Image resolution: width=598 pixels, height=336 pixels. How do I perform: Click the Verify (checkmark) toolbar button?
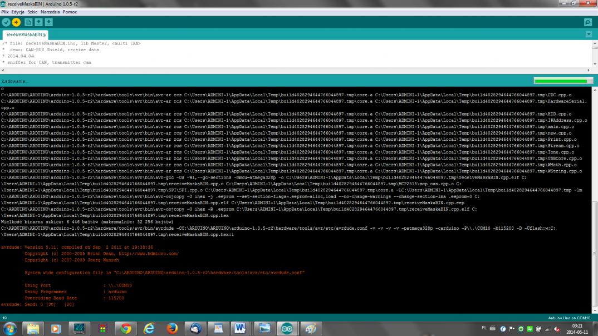click(6, 22)
